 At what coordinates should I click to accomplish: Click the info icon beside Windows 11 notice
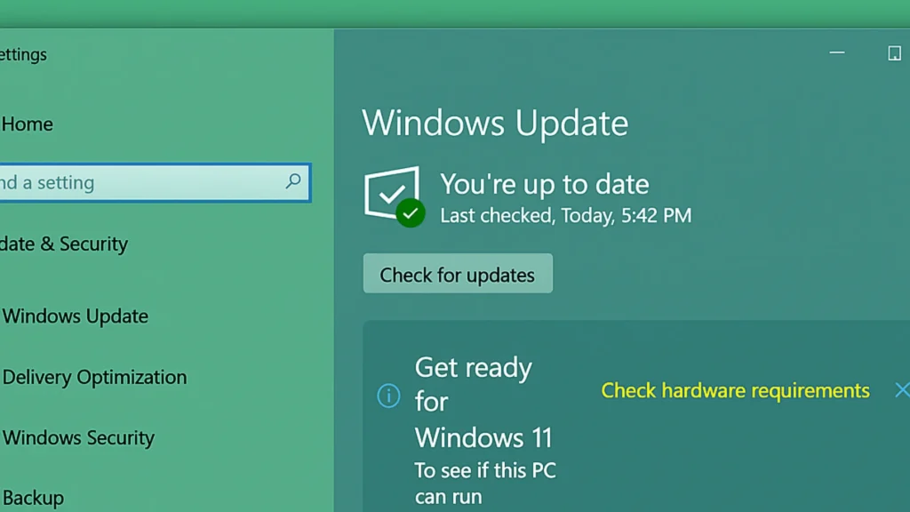pos(388,396)
